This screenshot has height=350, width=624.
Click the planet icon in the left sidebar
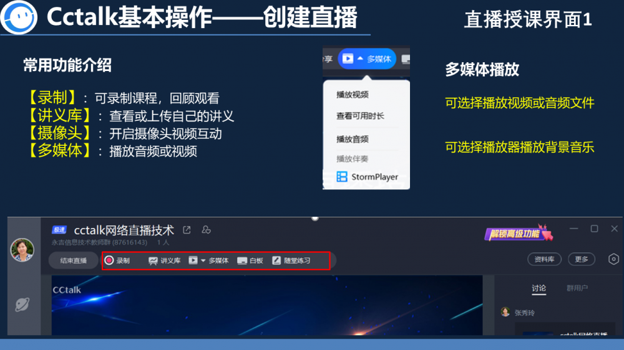coord(22,304)
